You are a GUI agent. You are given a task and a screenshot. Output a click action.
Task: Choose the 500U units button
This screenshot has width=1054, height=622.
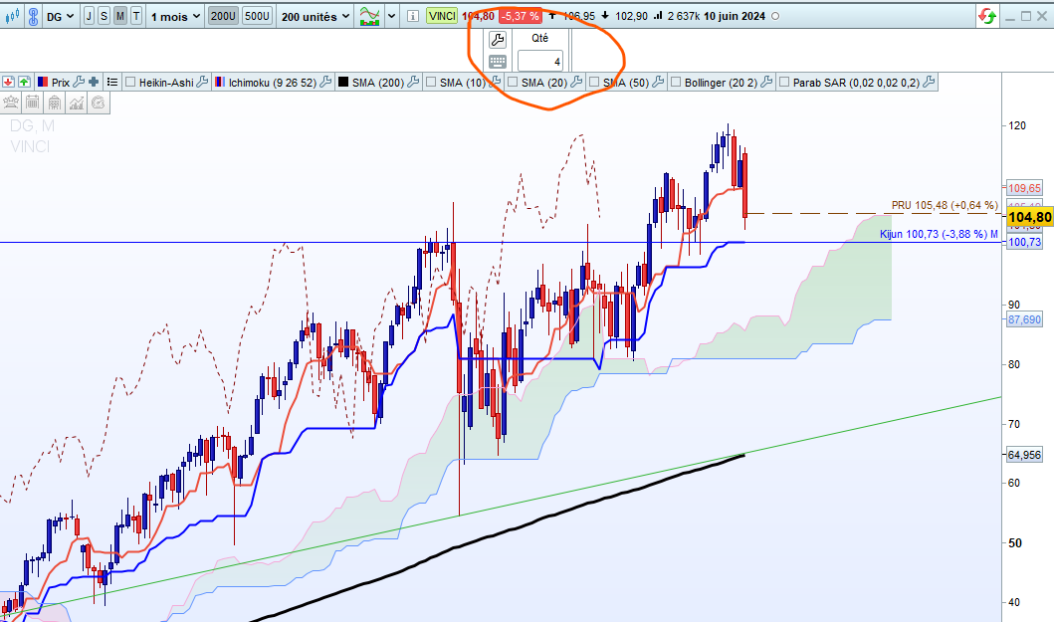pyautogui.click(x=257, y=16)
